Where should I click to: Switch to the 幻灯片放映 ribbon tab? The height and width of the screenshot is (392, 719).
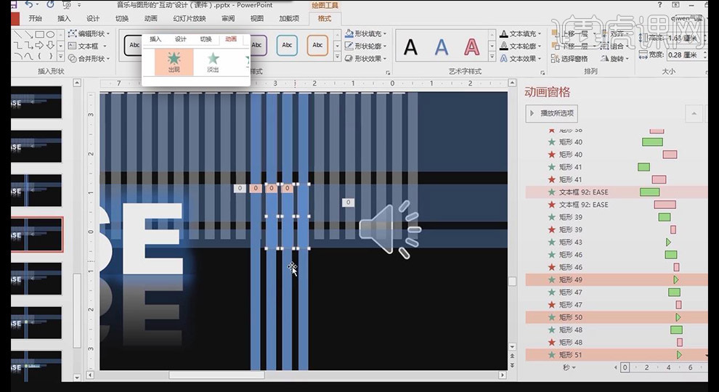click(x=189, y=18)
